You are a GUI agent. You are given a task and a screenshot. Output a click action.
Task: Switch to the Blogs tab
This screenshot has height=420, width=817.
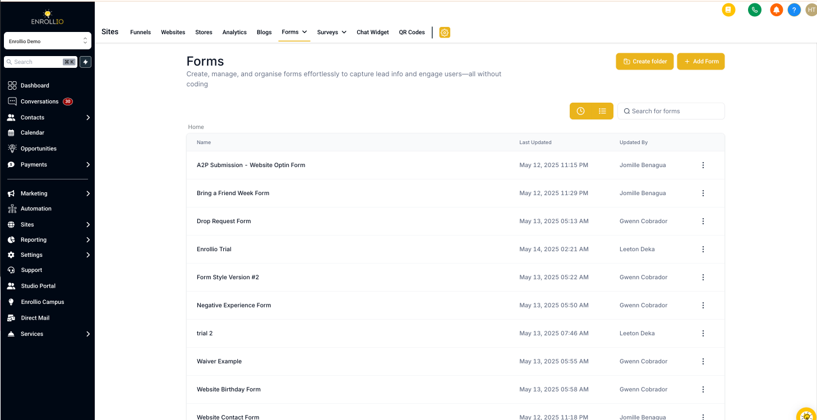point(264,32)
